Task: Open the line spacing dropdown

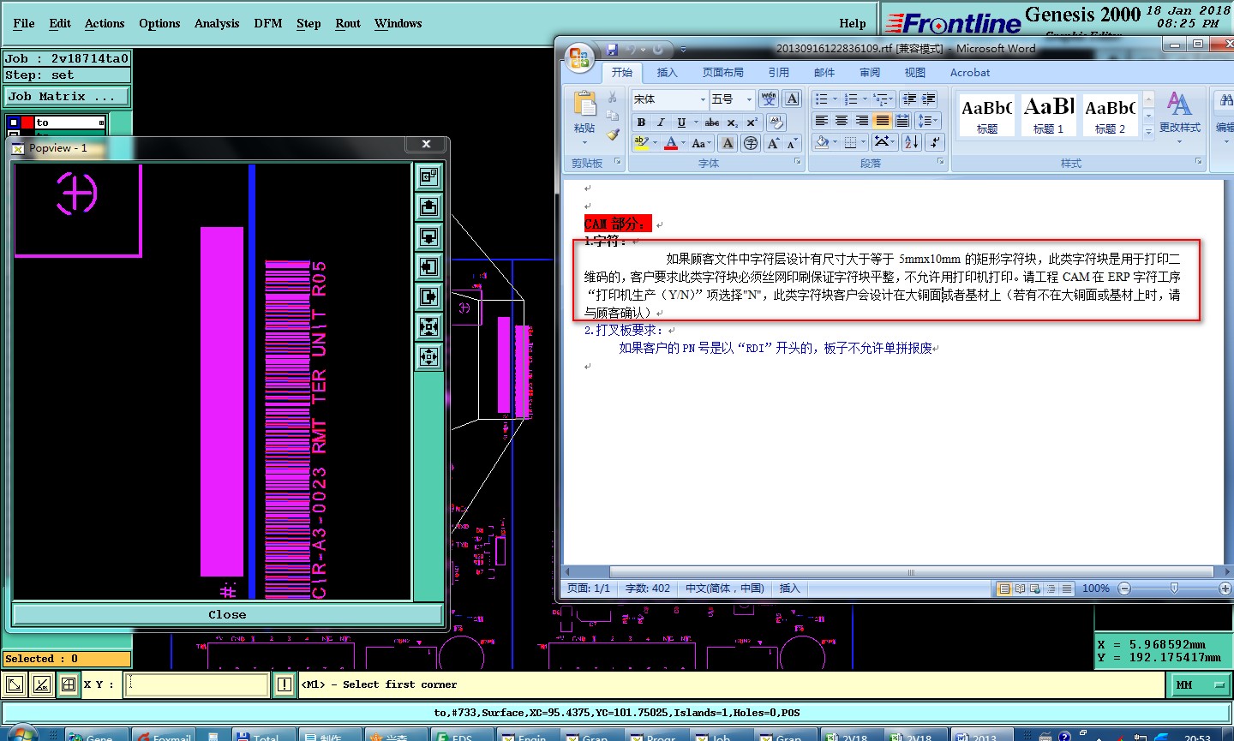Action: point(928,121)
